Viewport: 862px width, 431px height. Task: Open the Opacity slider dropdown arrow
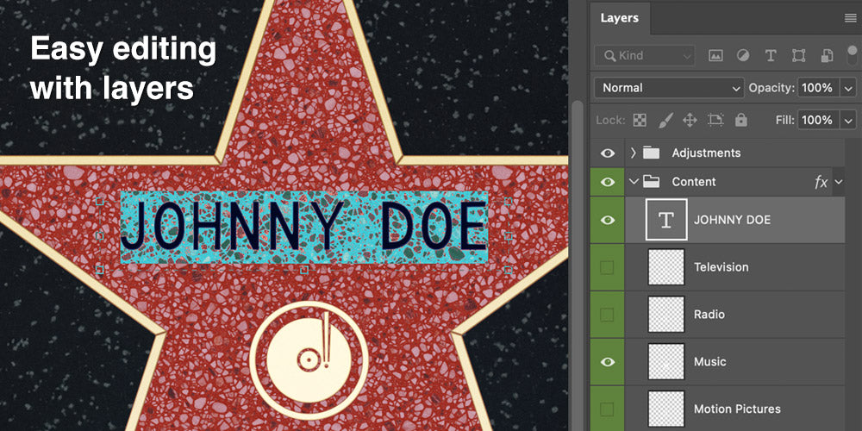point(848,88)
